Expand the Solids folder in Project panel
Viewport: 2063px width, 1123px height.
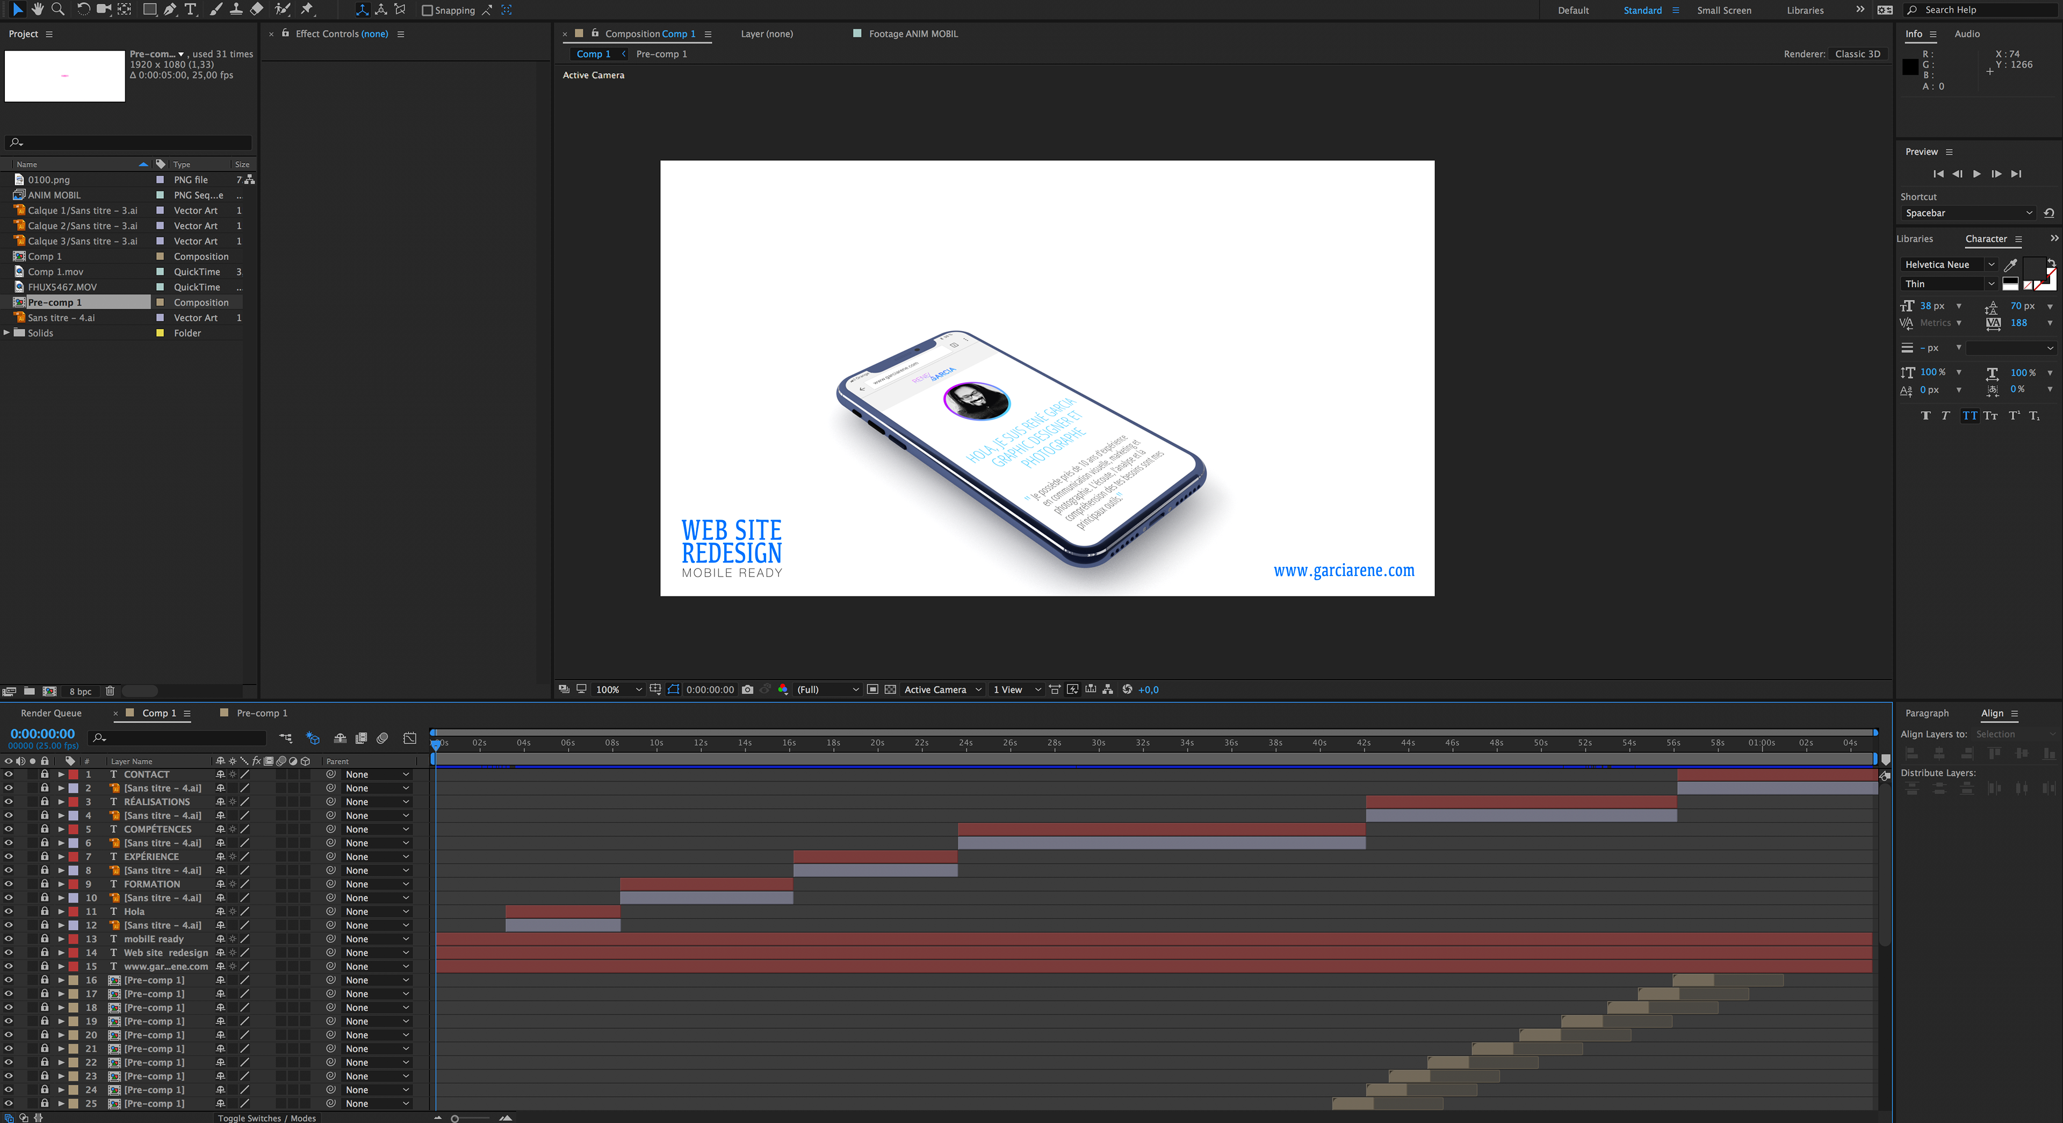tap(6, 333)
